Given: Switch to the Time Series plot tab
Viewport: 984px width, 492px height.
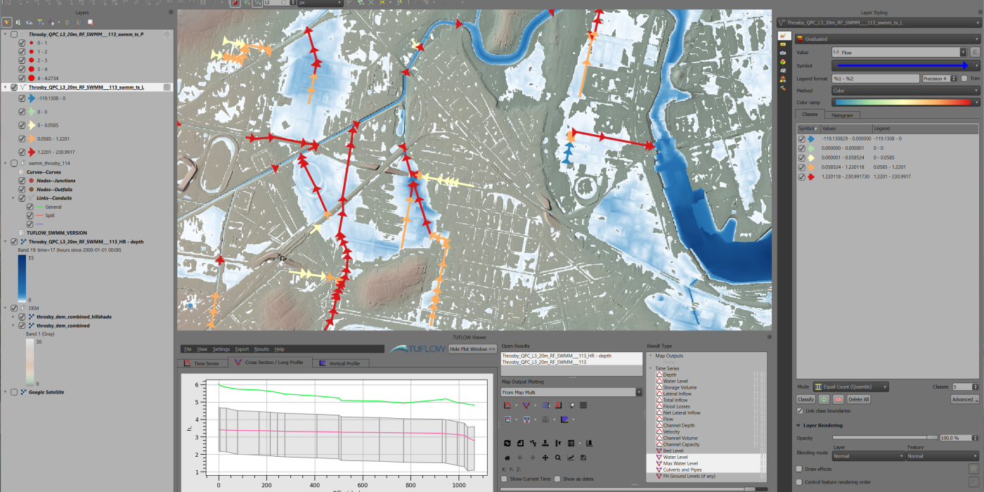Looking at the screenshot, I should click(x=202, y=363).
